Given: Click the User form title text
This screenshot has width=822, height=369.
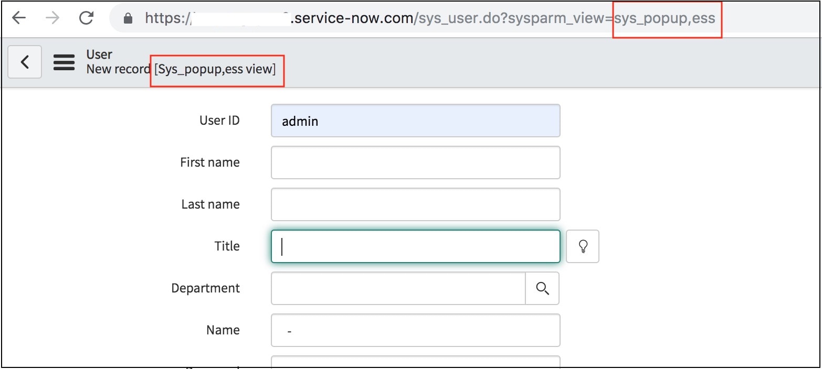Looking at the screenshot, I should [x=98, y=54].
